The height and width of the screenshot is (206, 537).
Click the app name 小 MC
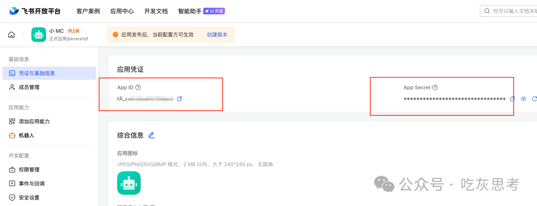coord(57,31)
